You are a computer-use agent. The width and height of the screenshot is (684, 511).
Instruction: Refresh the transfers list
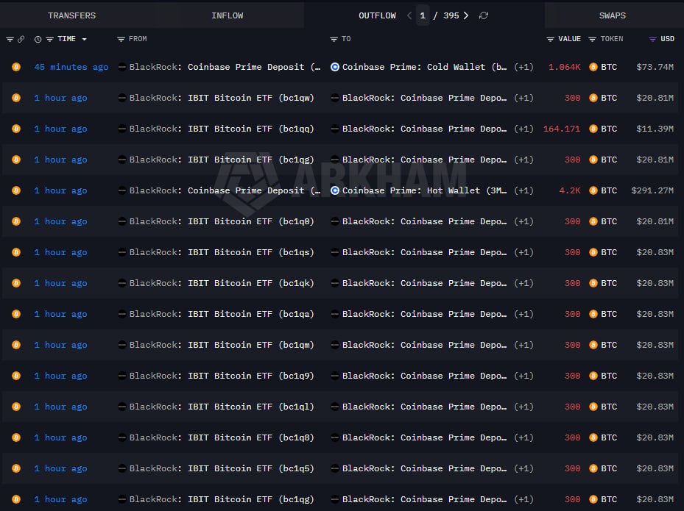(x=483, y=15)
